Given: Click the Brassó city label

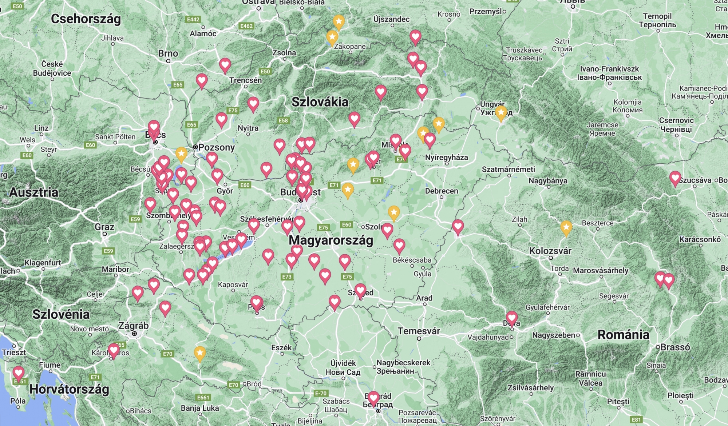Looking at the screenshot, I should 675,347.
